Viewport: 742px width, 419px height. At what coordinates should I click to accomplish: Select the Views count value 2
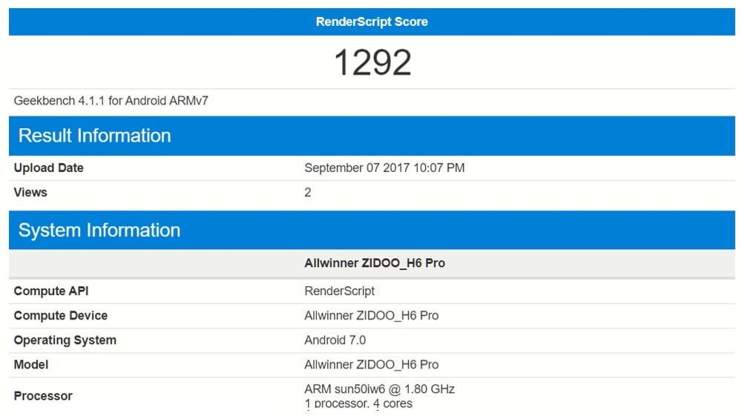pyautogui.click(x=308, y=193)
